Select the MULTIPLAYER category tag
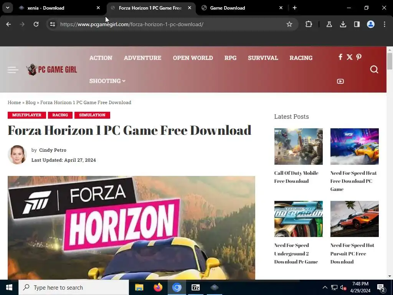Screen dimensions: 393x295 coord(27,115)
